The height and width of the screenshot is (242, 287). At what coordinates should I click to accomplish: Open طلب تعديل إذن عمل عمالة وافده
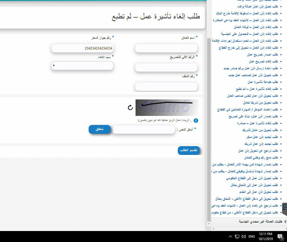[258, 6]
